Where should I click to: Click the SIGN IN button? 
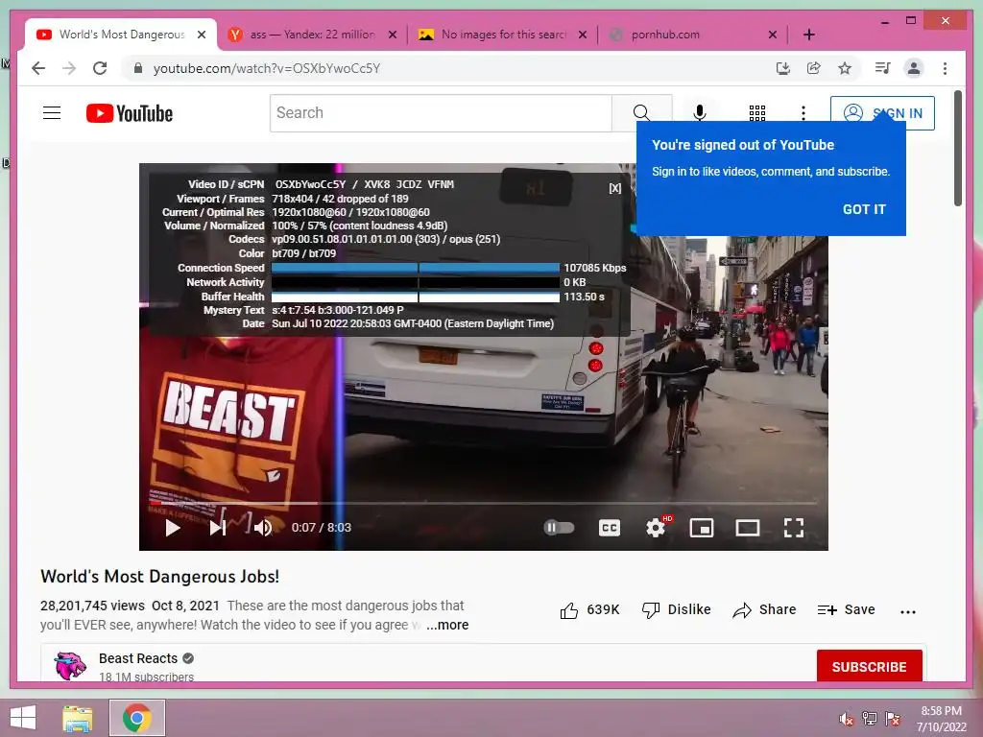882,113
